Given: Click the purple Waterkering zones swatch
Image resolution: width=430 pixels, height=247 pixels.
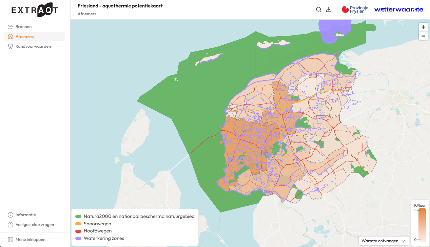Looking at the screenshot, I should [x=78, y=239].
